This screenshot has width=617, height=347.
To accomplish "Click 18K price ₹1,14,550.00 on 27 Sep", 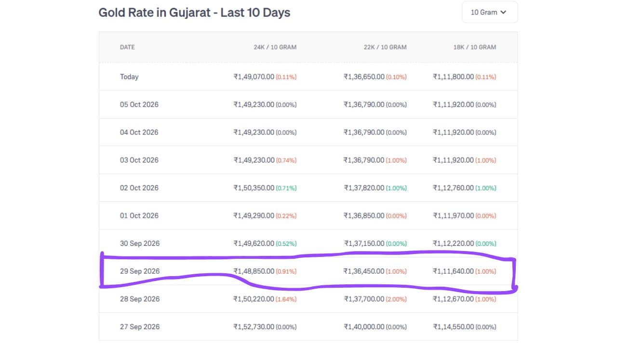I will pyautogui.click(x=454, y=327).
